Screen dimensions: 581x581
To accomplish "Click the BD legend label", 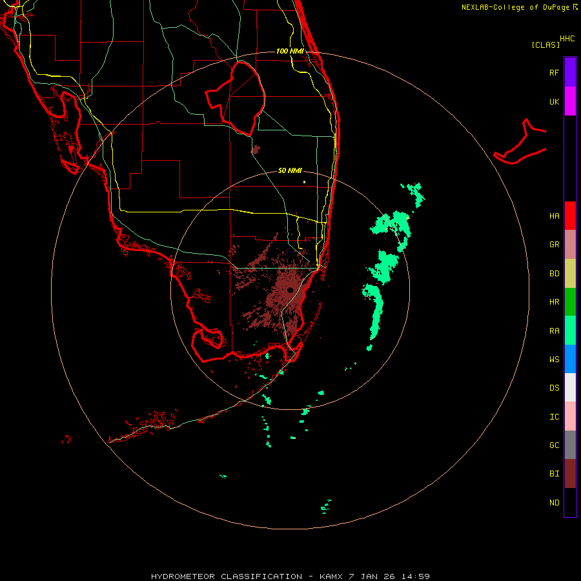I will pyautogui.click(x=555, y=274).
